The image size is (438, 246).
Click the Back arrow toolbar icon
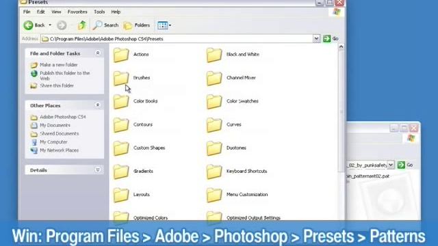[28, 25]
